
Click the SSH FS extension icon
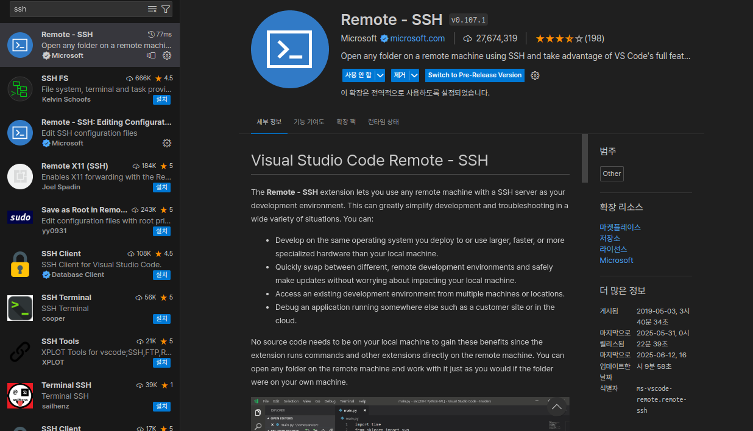click(x=20, y=89)
